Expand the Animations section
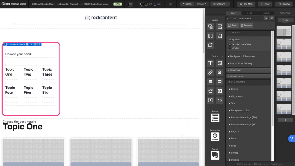Viewport: 295px width, 166px height. coord(249,76)
